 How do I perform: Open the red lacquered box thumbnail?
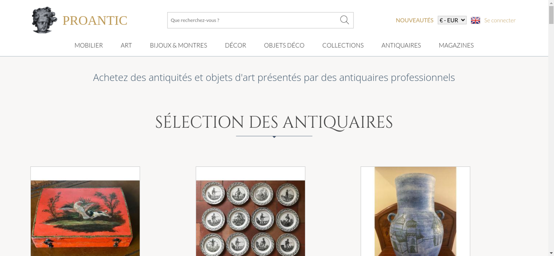tap(85, 211)
